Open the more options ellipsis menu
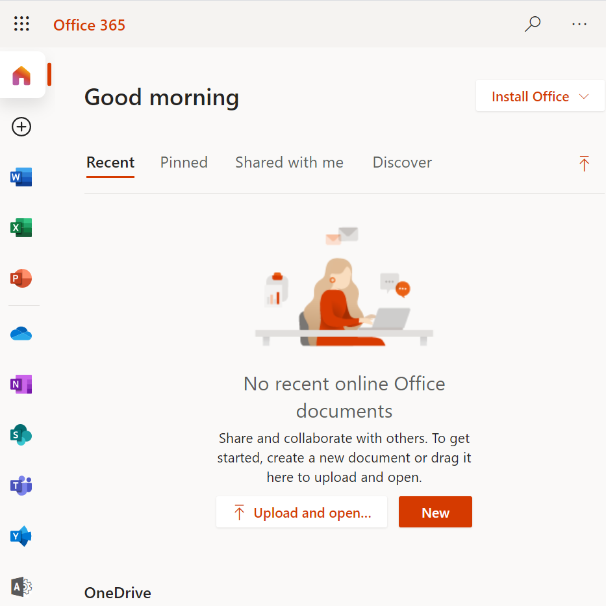Viewport: 606px width, 606px height. click(x=579, y=24)
